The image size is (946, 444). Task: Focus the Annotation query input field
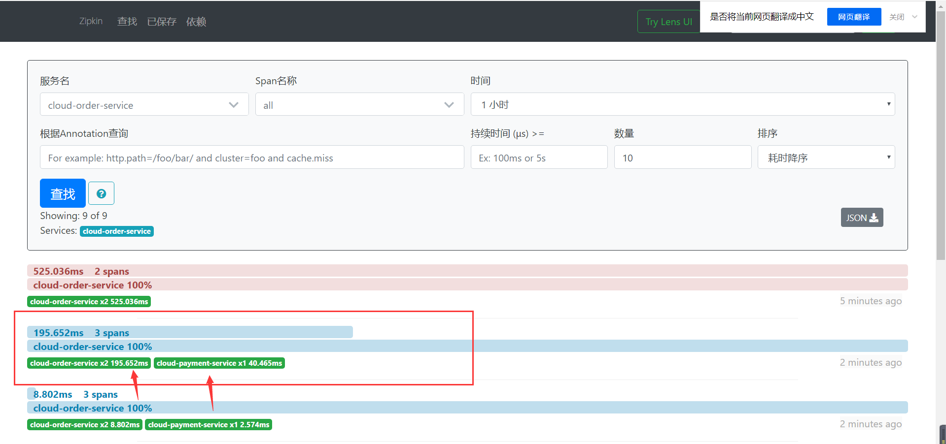pos(251,158)
